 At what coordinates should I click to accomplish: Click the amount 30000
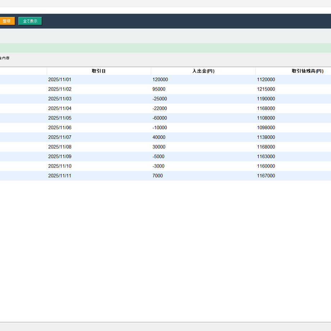[159, 147]
